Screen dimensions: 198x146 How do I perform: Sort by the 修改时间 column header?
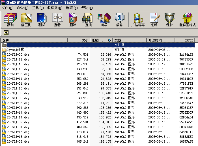161,40
